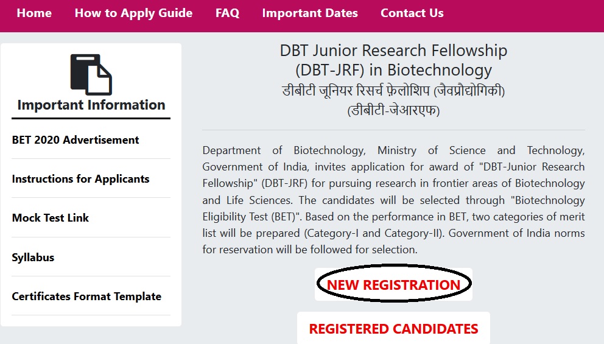
Task: Open Contact Us in navigation bar
Action: (412, 13)
